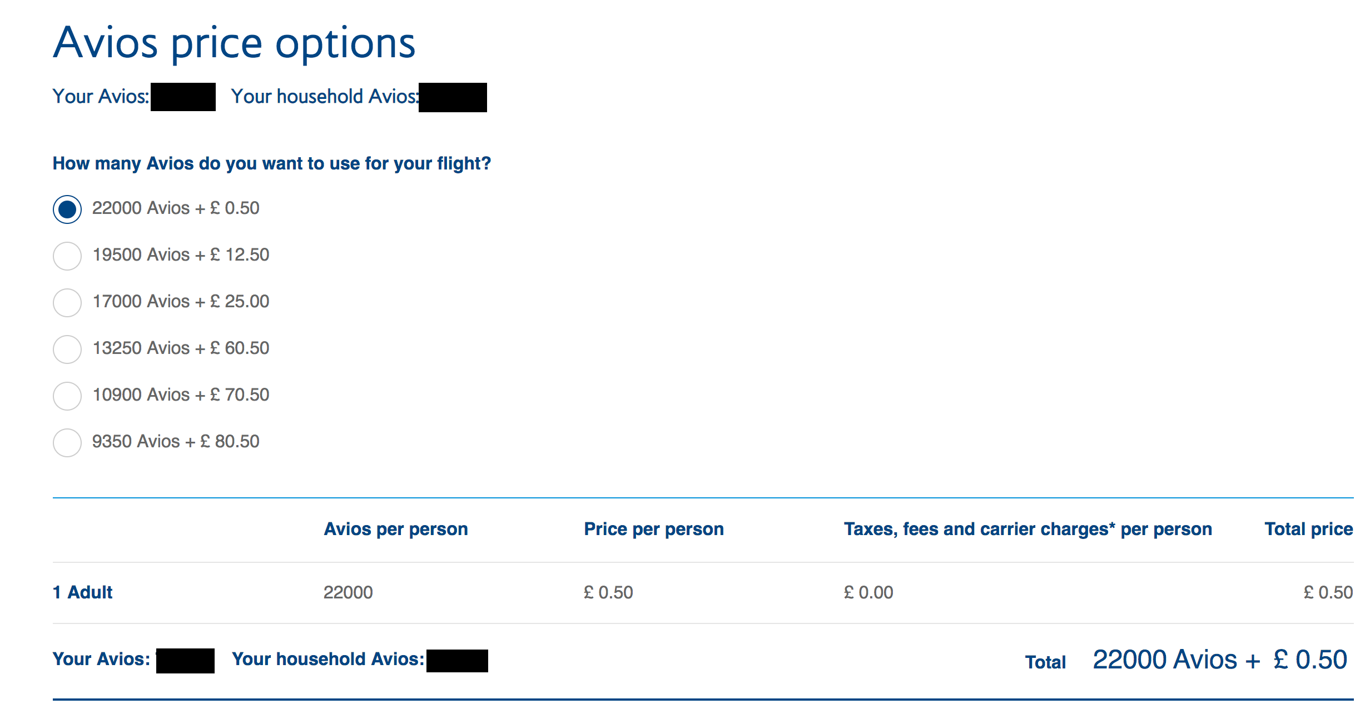
Task: Click the '13250 Avios + £ 60.50' label text
Action: 181,348
